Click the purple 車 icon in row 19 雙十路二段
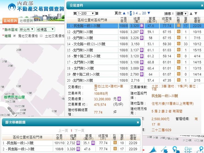 (x=142, y=74)
